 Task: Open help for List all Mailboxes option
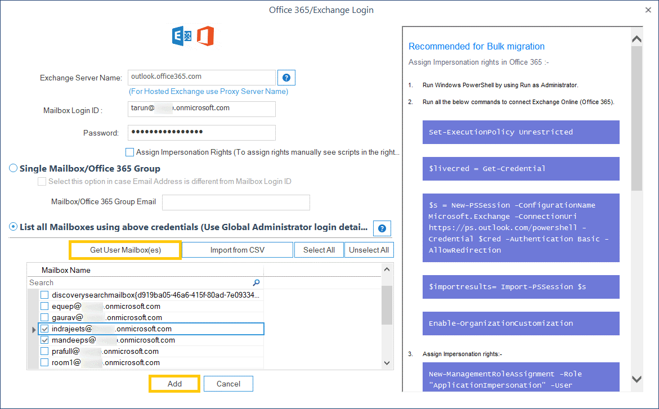click(382, 228)
